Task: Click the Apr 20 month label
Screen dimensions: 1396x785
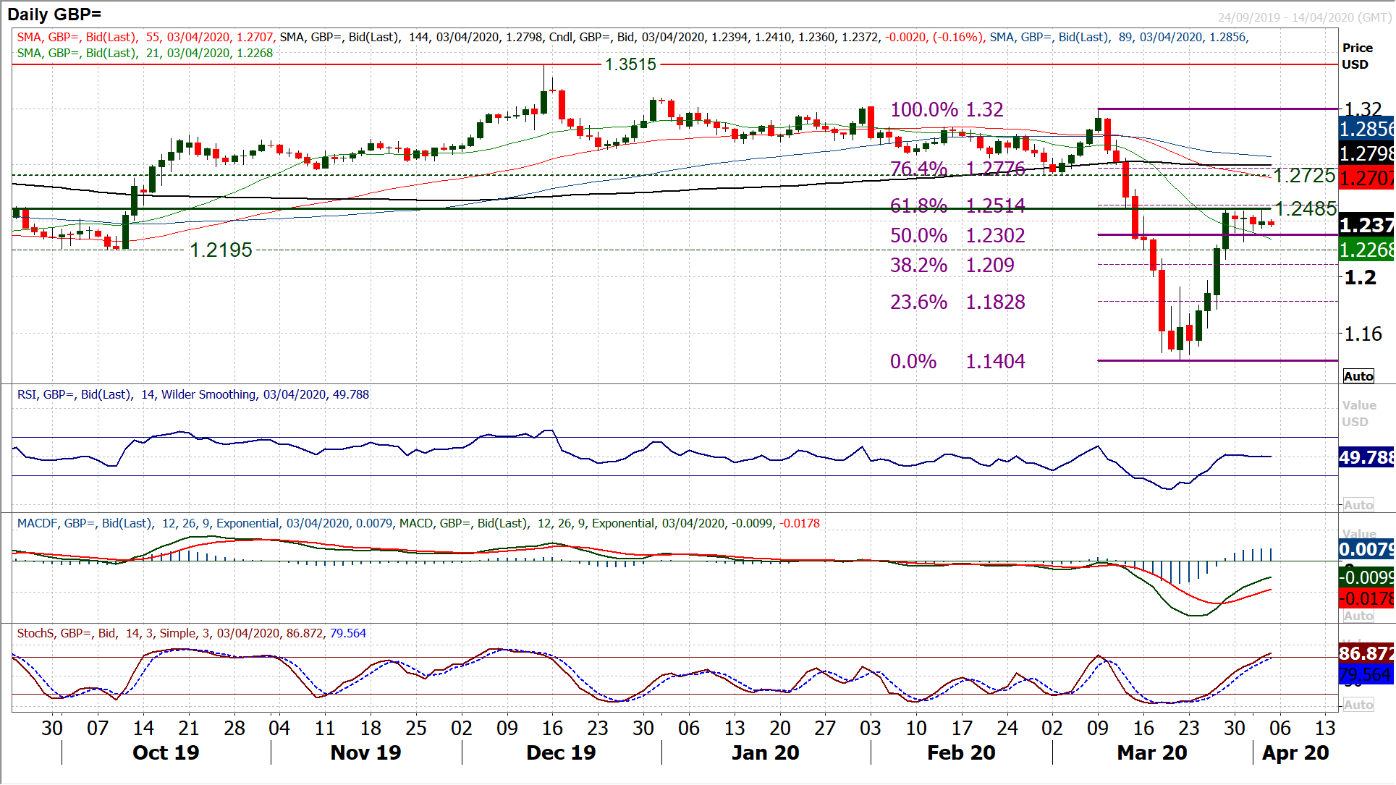Action: point(1295,753)
